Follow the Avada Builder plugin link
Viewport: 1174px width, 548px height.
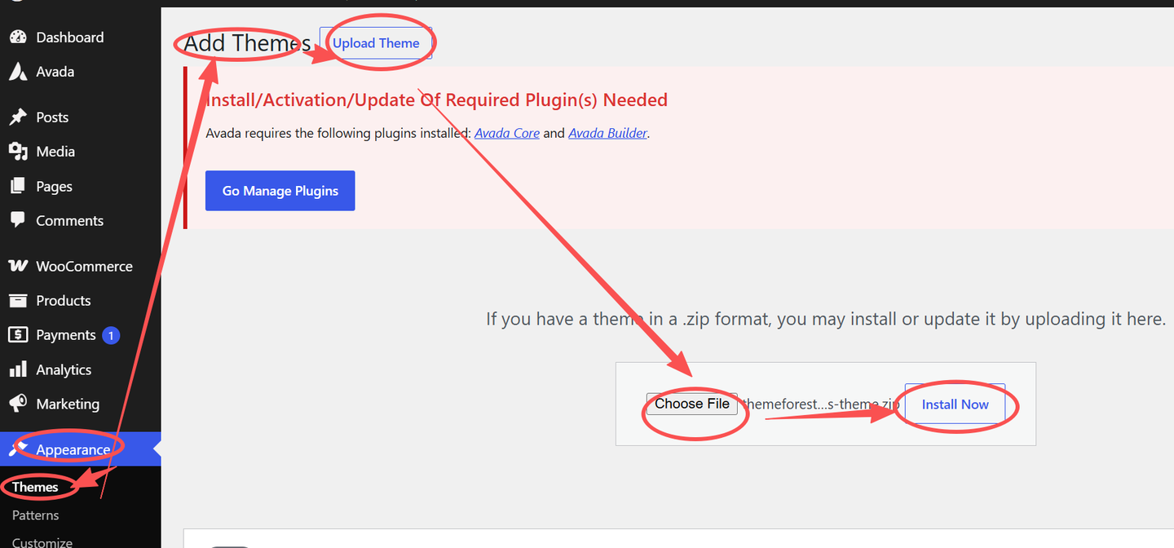tap(608, 133)
